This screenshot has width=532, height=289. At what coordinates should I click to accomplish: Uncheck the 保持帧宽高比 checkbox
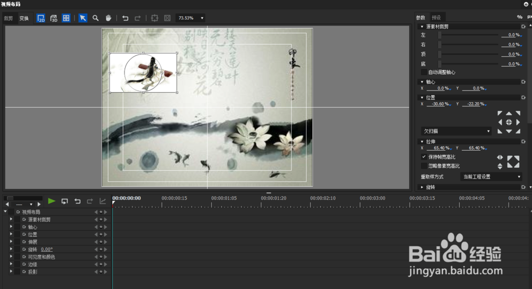click(424, 157)
